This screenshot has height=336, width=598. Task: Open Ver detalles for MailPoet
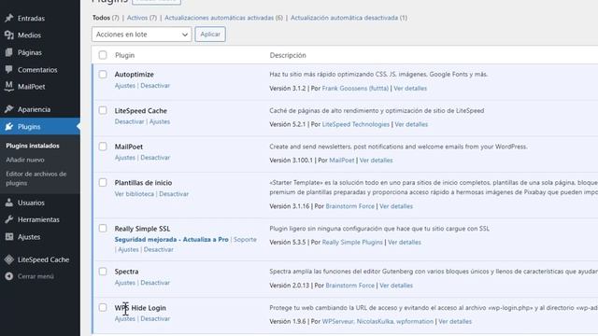point(376,160)
